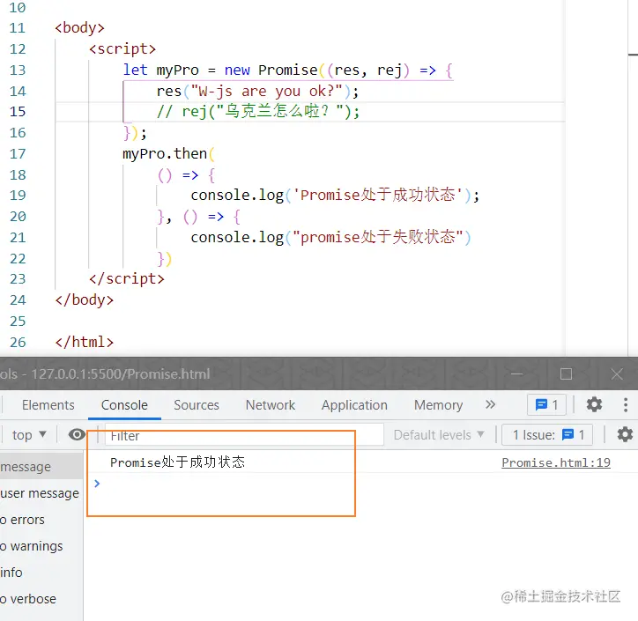Open the DevTools three-dot customize menu

[626, 404]
